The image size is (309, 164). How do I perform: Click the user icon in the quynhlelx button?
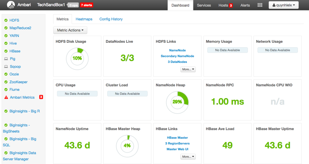274,5
